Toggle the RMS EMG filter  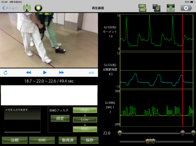[85, 129]
